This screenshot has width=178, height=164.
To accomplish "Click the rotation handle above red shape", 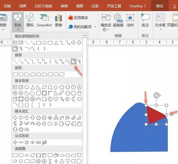I will [x=156, y=95].
